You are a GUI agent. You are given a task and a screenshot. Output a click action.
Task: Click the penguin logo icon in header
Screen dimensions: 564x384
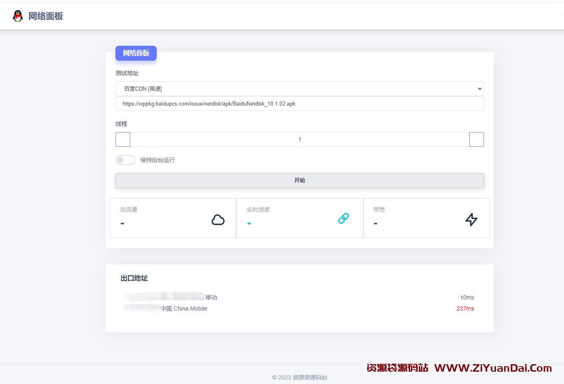(18, 16)
